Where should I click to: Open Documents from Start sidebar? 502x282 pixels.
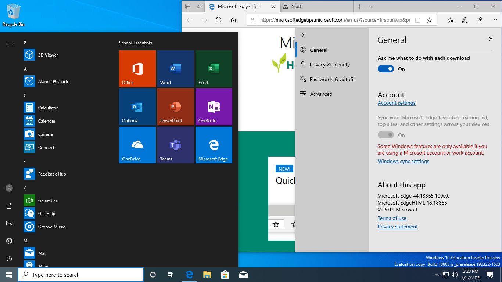9,206
